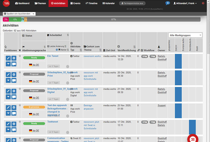Viewport: 210px width, 142px height.
Task: Sort by 'Gehört zum Thema' column arrows
Action: click(x=101, y=50)
